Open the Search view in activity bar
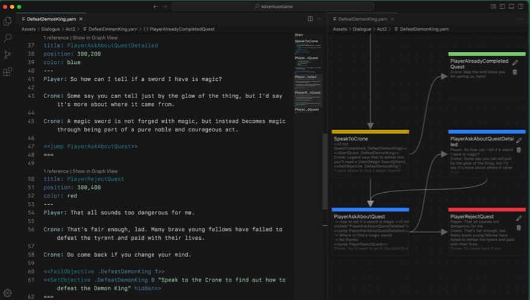 click(x=7, y=37)
